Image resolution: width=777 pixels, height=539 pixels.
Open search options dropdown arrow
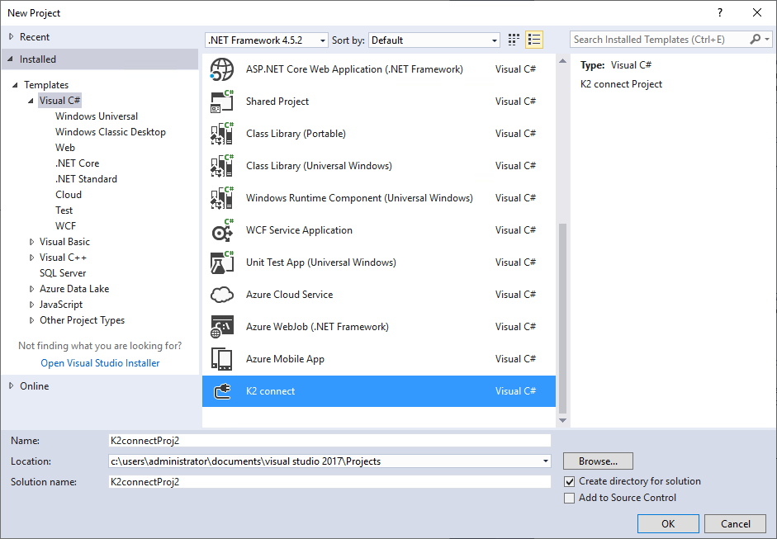coord(767,39)
